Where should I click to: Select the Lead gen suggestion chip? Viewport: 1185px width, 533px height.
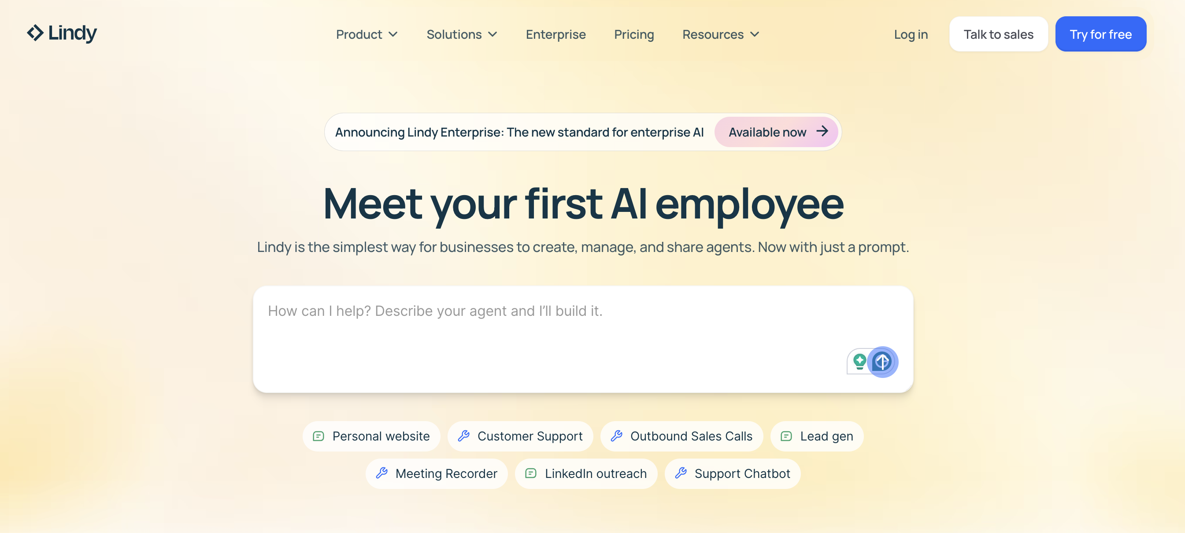coord(817,436)
